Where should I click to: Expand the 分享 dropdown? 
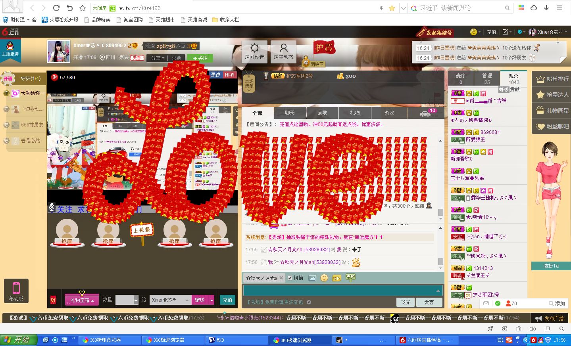(157, 58)
